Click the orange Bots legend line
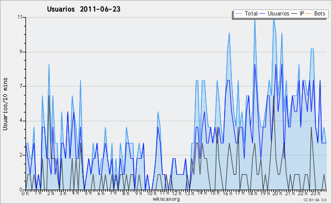Screen dimensions: 332x204 pos(309,14)
